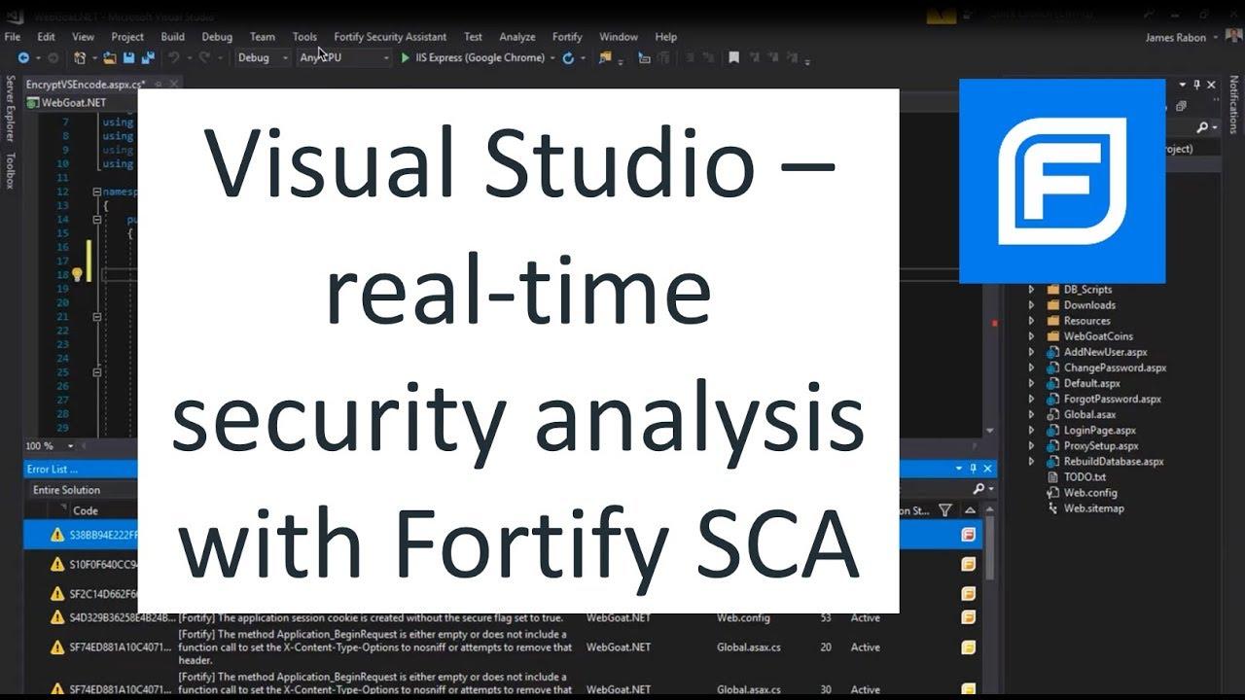Select ChangePassword.aspx in Solution Explorer

(1115, 367)
